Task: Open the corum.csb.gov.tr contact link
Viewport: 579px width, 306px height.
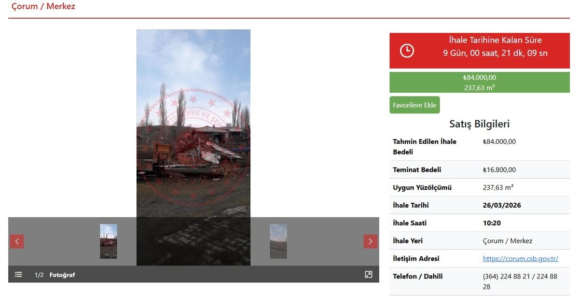Action: (x=521, y=259)
